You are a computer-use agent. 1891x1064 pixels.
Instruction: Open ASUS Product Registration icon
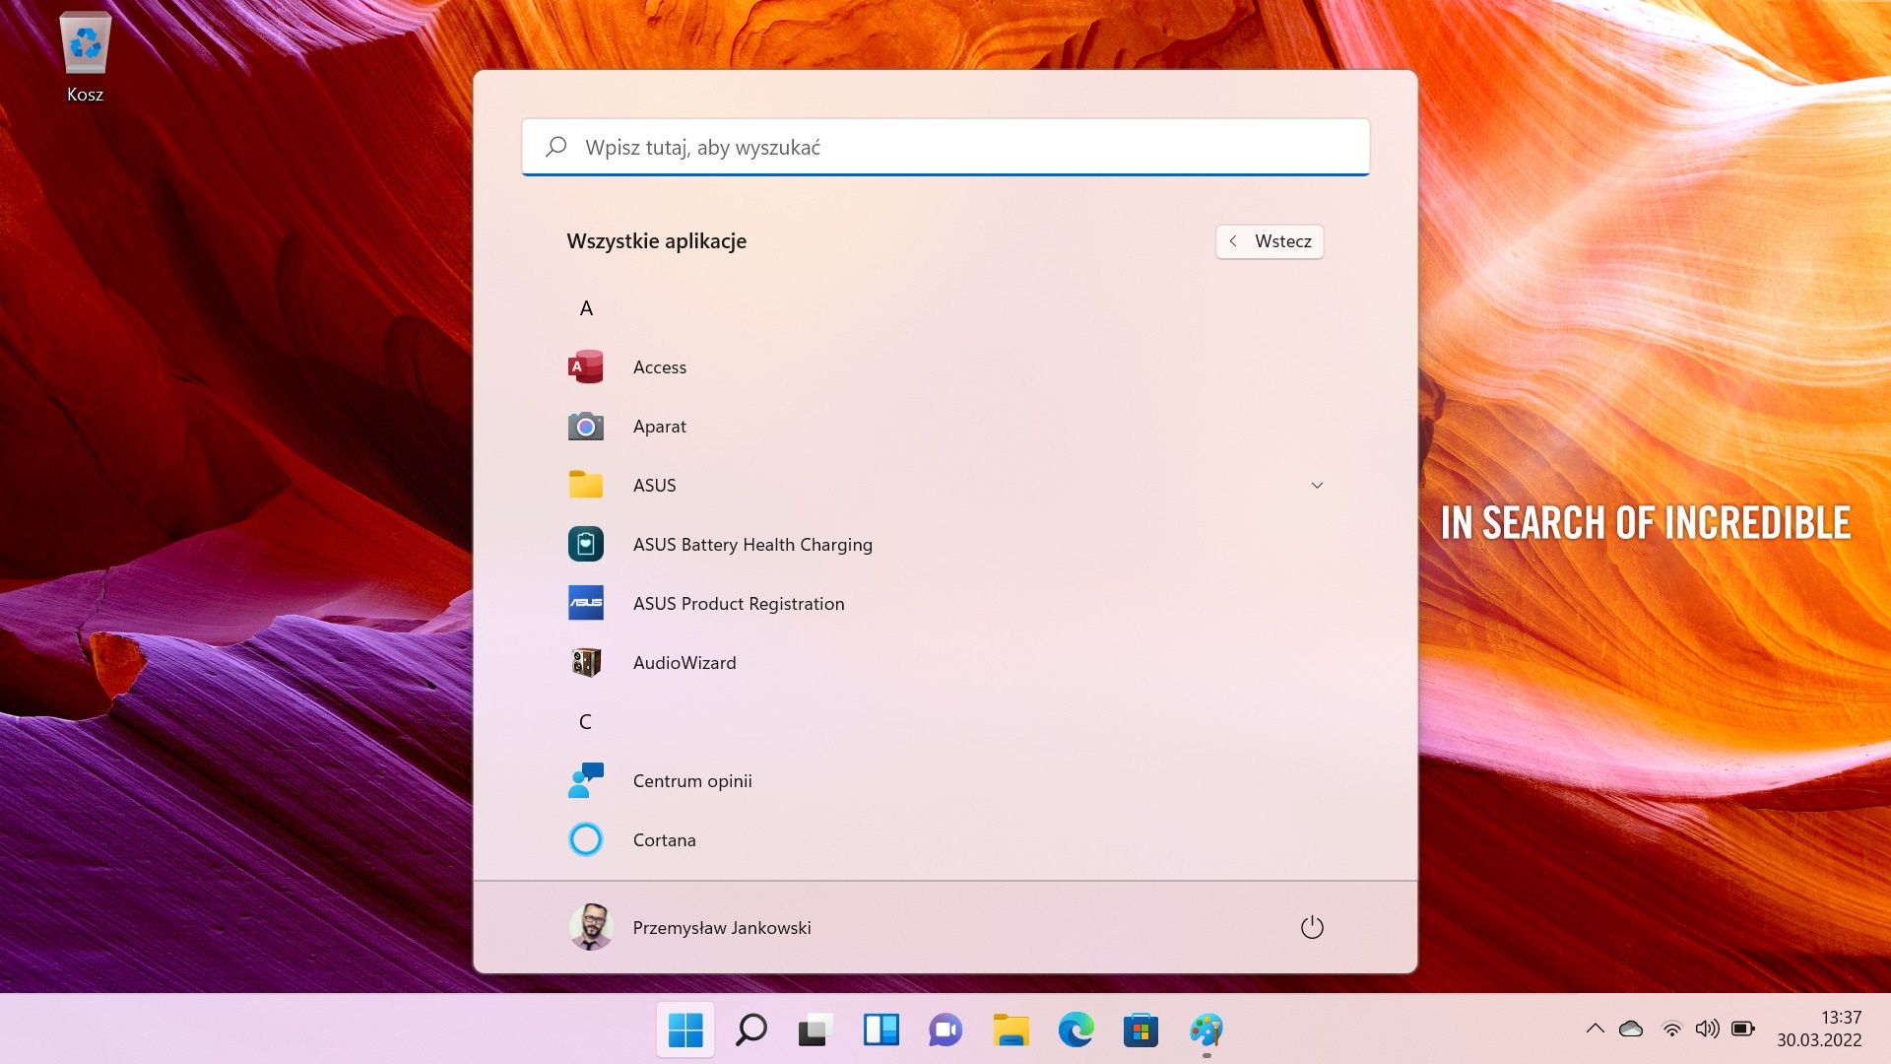[x=586, y=603]
